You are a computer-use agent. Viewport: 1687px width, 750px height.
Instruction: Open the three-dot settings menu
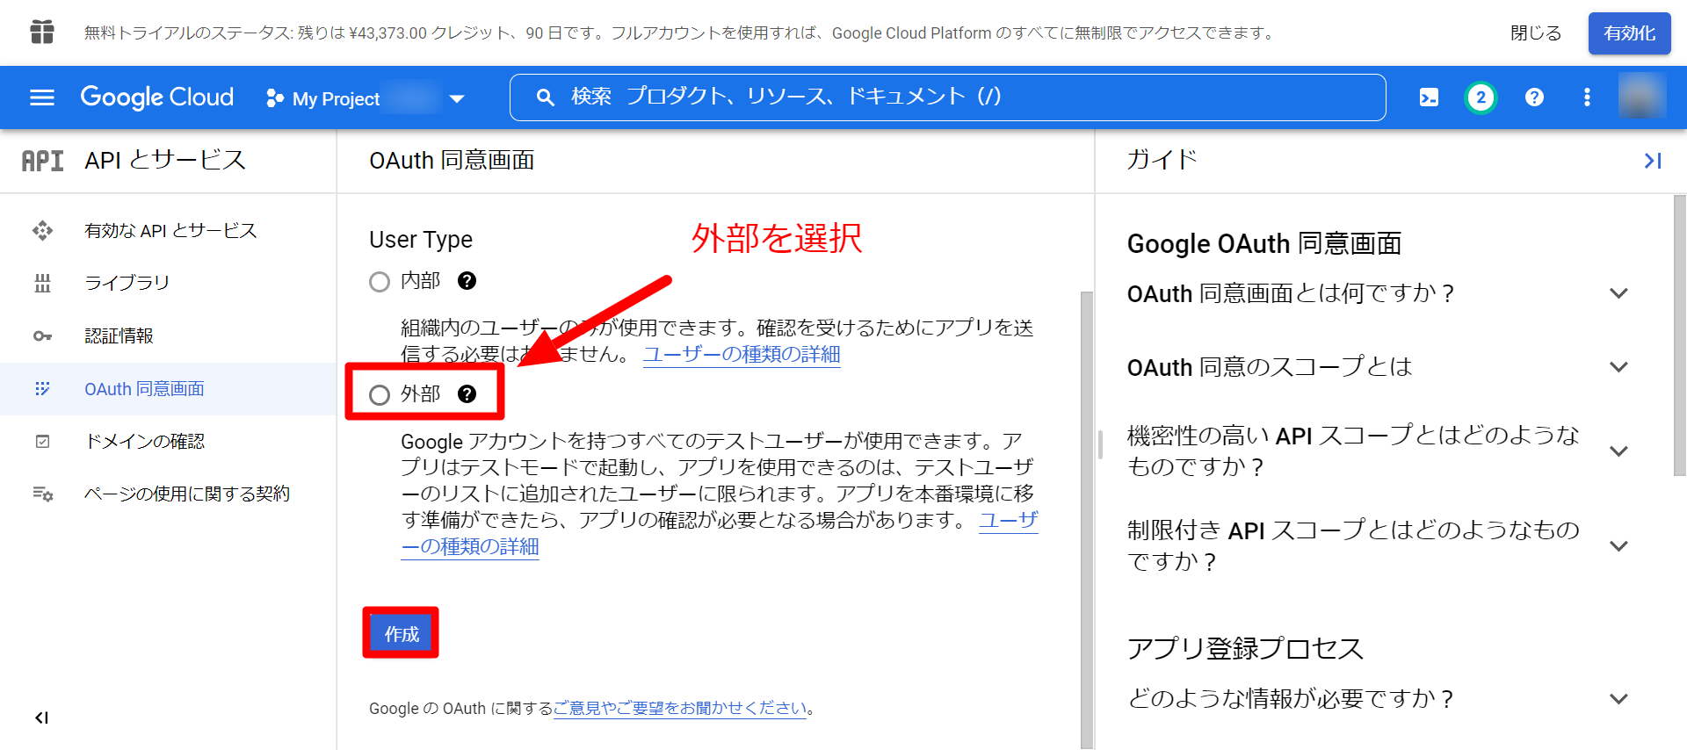click(x=1587, y=97)
